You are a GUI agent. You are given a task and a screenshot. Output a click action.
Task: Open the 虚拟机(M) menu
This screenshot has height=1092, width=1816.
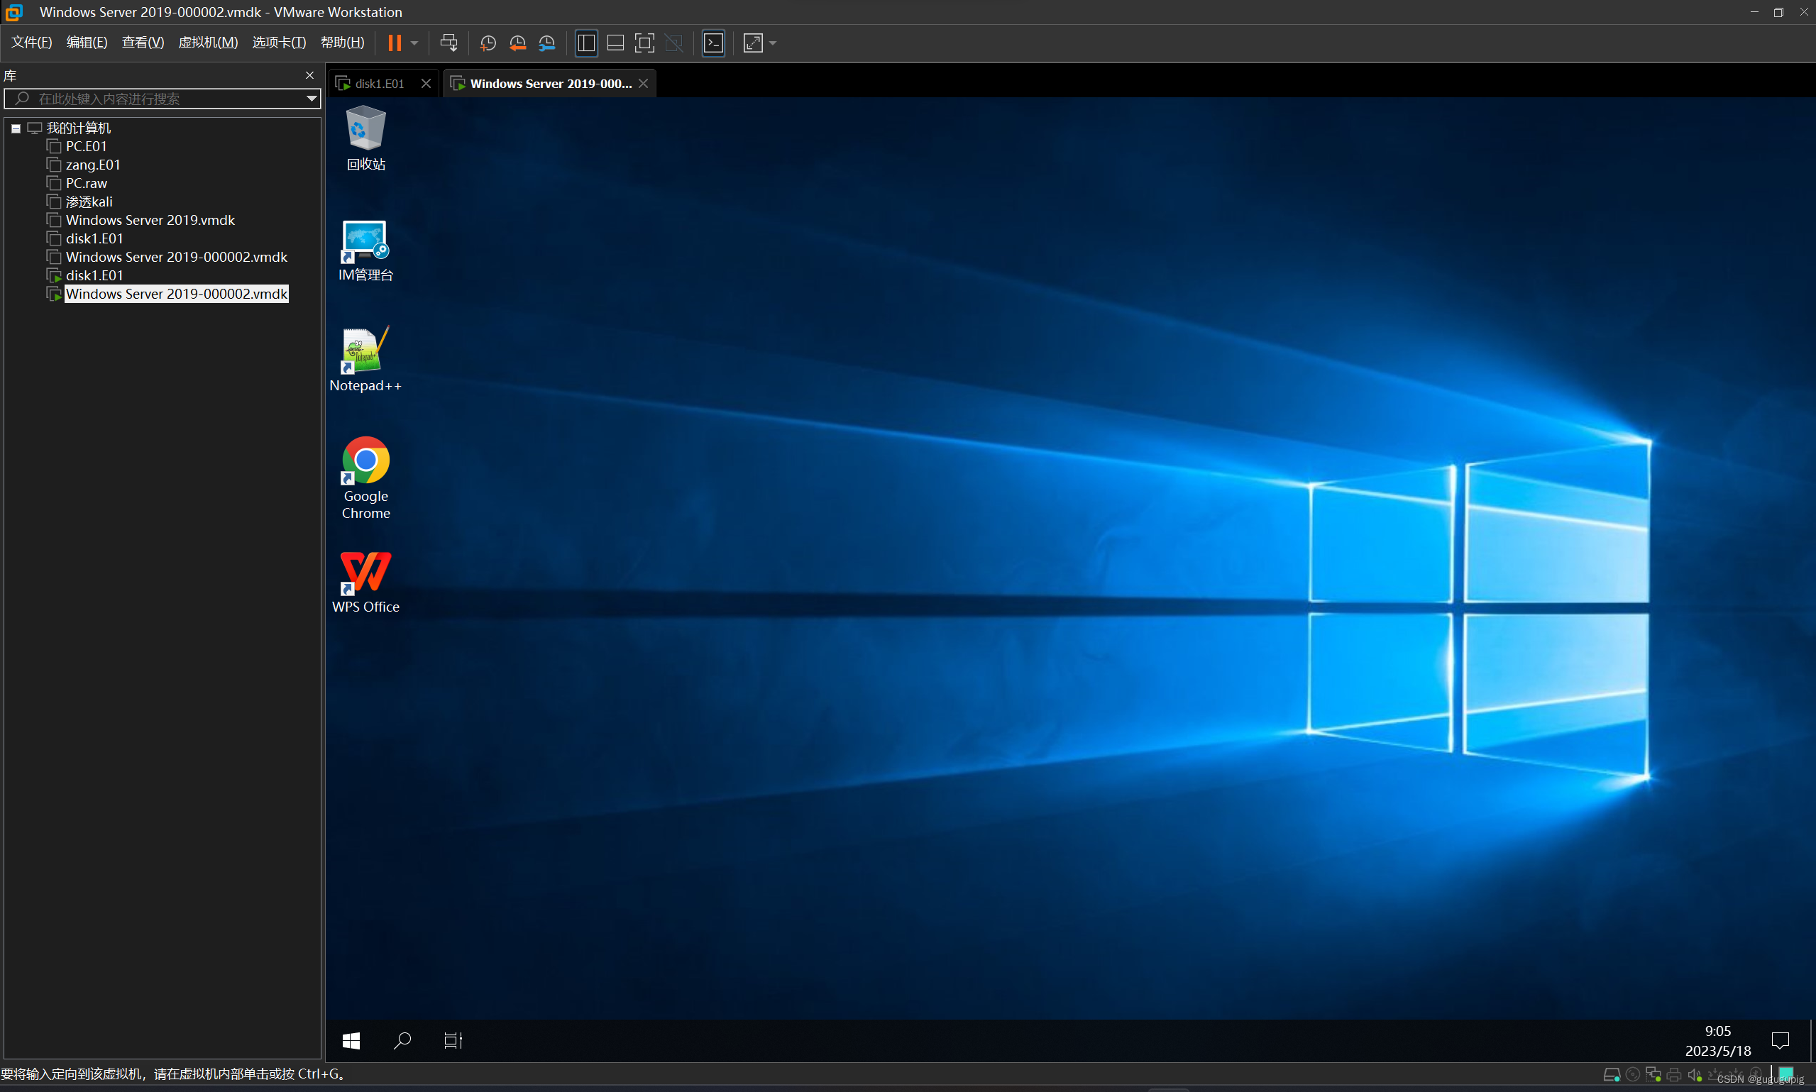coord(207,43)
